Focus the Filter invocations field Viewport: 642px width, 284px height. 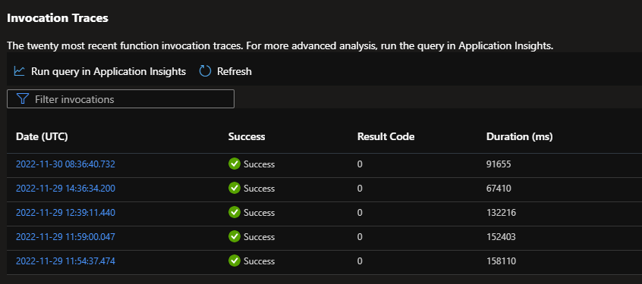[121, 99]
